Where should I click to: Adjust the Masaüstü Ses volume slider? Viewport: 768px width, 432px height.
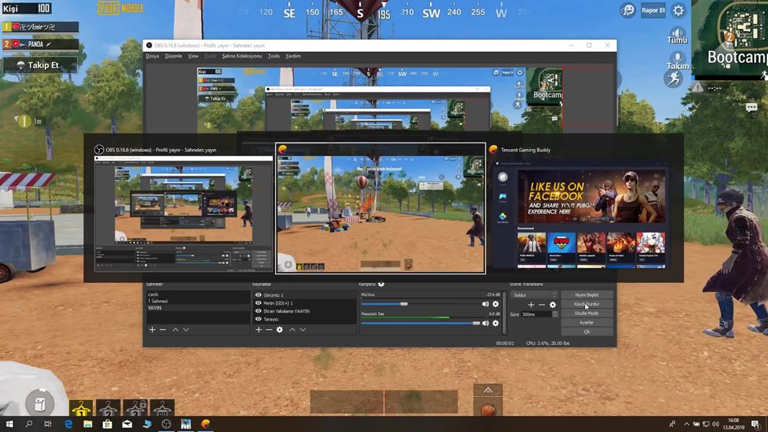click(x=420, y=323)
